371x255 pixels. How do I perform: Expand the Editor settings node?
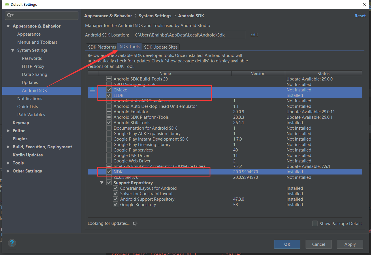8,131
